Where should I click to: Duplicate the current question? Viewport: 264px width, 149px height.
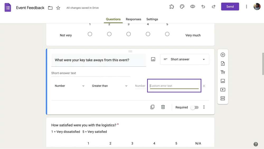(152, 107)
